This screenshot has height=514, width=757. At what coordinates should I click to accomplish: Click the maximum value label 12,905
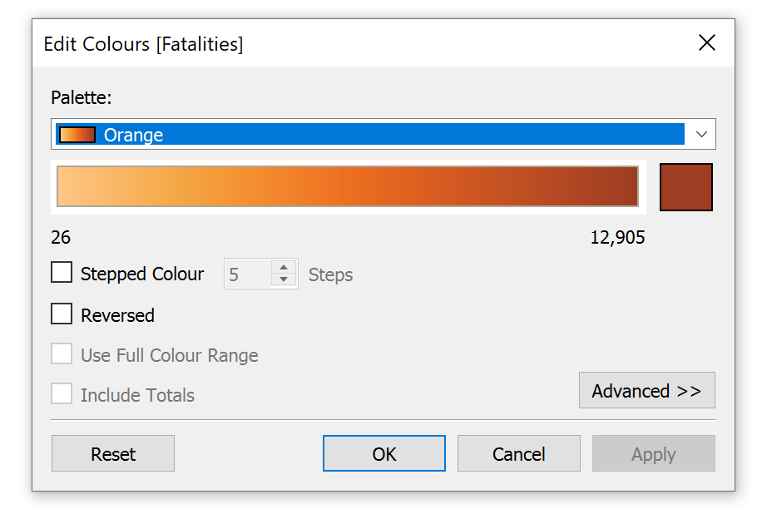(x=617, y=238)
